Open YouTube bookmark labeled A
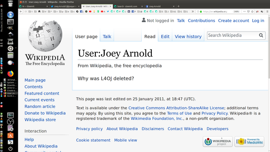The width and height of the screenshot is (270, 152). click(103, 11)
